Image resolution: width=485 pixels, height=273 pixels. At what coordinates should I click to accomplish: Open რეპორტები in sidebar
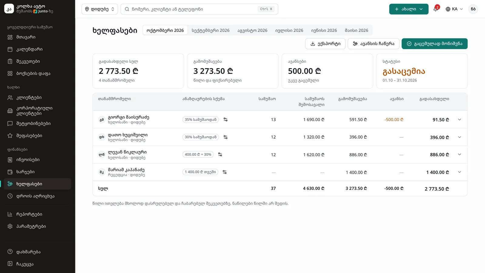click(x=38, y=214)
